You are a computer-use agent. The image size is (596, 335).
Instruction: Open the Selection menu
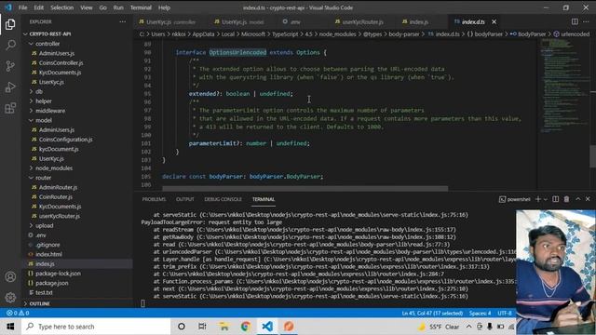pos(62,7)
